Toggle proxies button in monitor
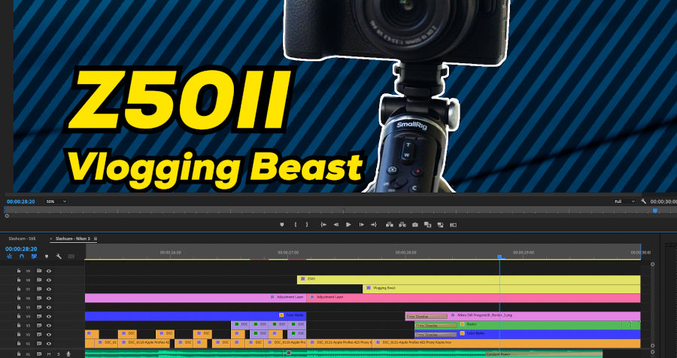Image resolution: width=677 pixels, height=358 pixels. (440, 225)
